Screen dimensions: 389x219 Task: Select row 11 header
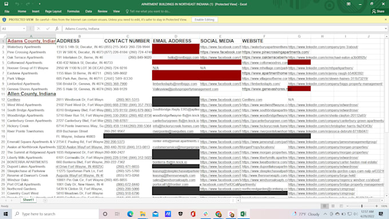3,94
